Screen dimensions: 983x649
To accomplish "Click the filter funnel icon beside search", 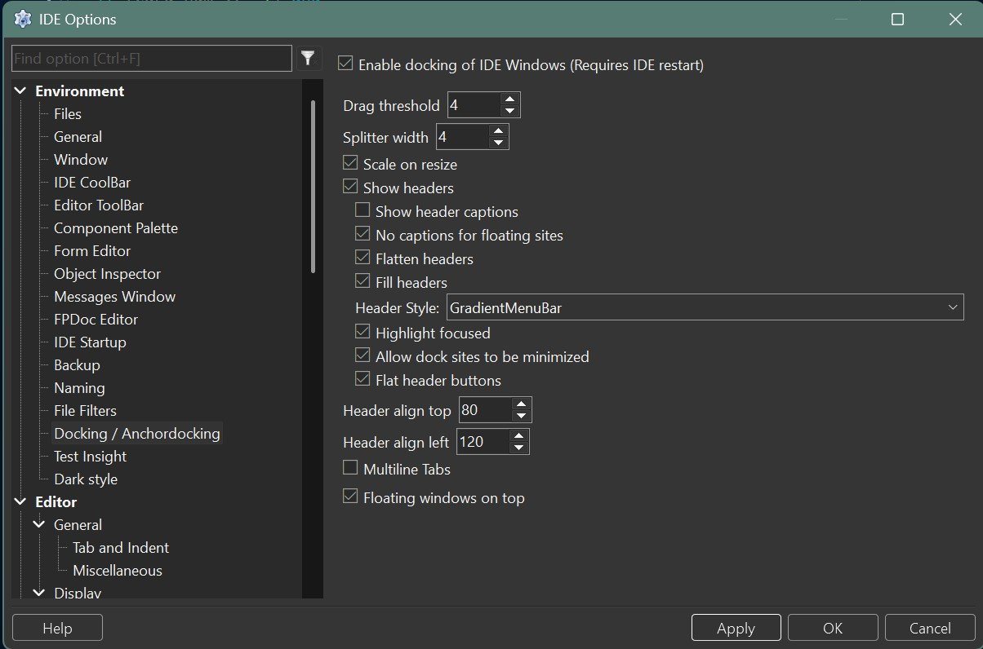I will pos(308,58).
